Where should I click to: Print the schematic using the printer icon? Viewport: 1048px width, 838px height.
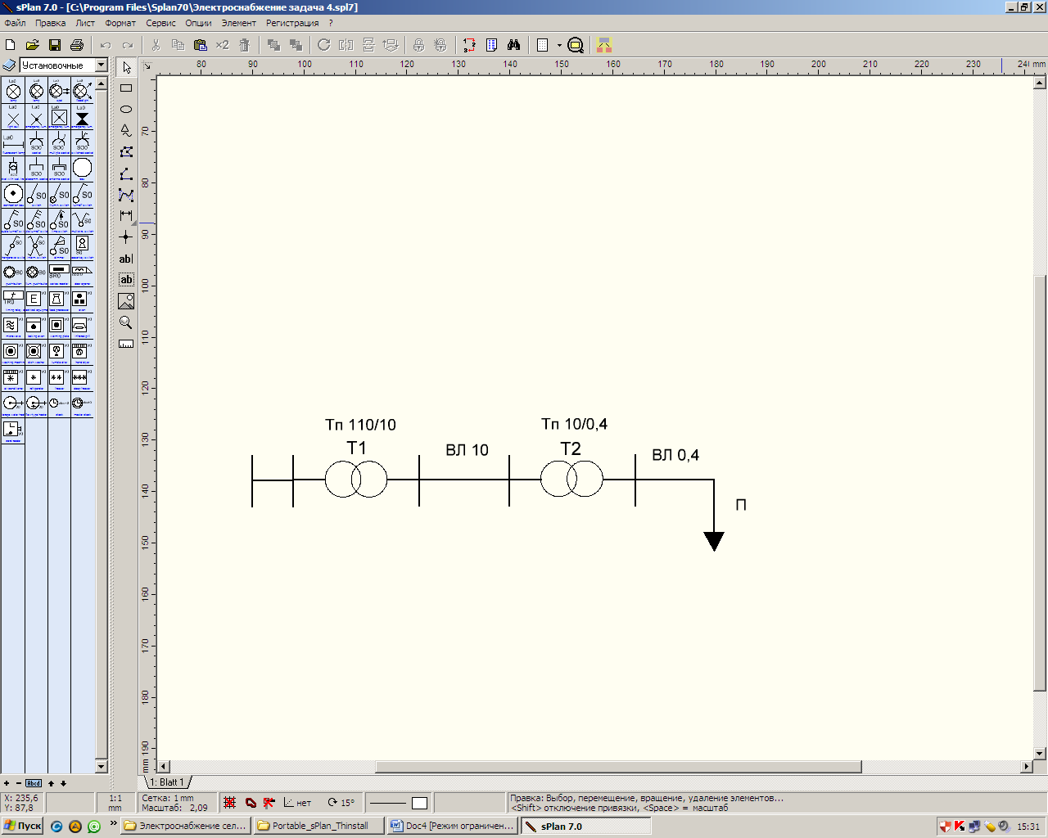tap(77, 45)
